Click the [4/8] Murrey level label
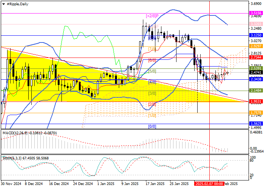264x188 pixels. [x=152, y=82]
